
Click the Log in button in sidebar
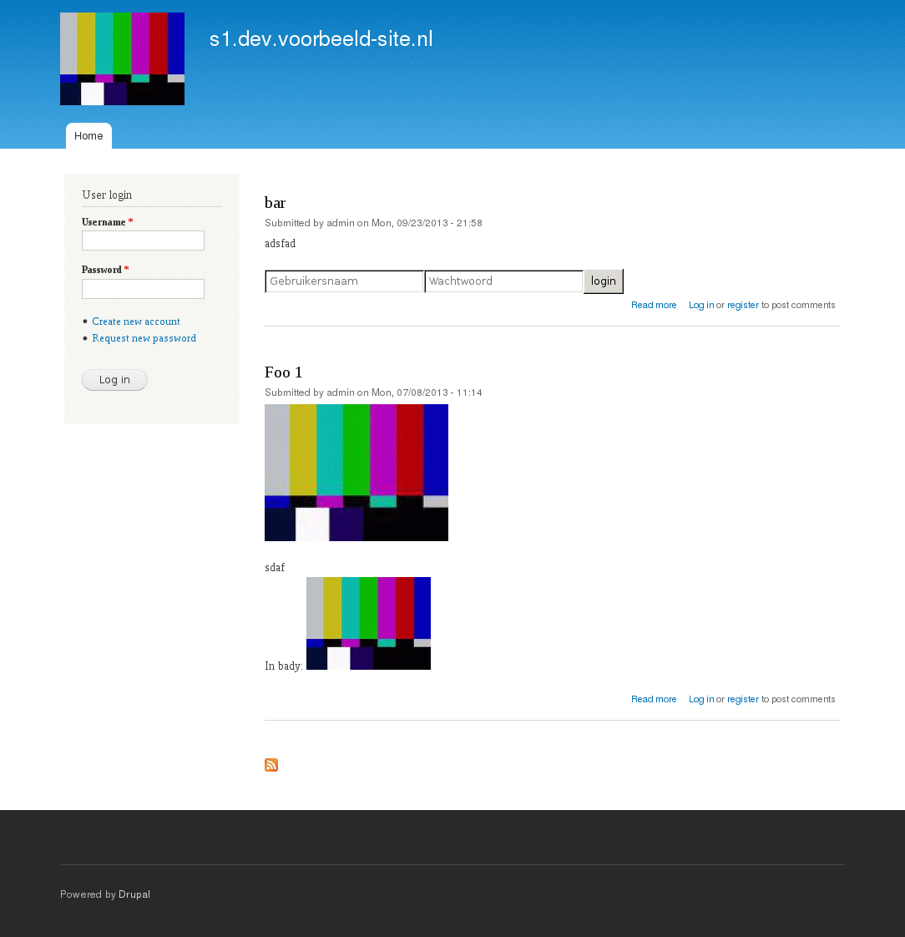point(114,380)
